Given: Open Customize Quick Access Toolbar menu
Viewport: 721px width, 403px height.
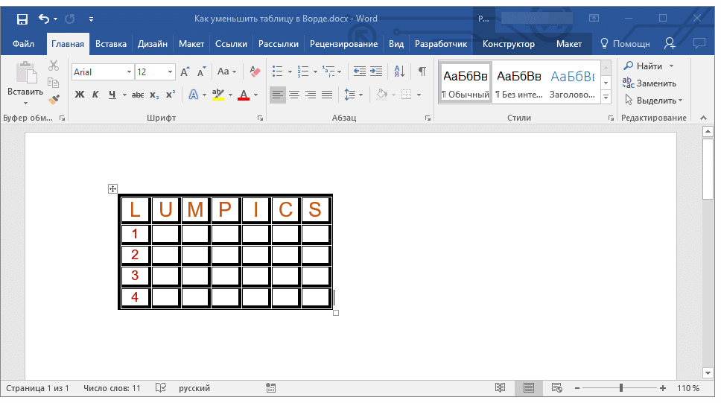Looking at the screenshot, I should [x=91, y=19].
